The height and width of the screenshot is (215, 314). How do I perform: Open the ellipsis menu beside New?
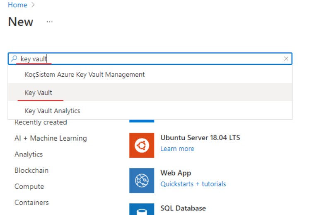[50, 22]
